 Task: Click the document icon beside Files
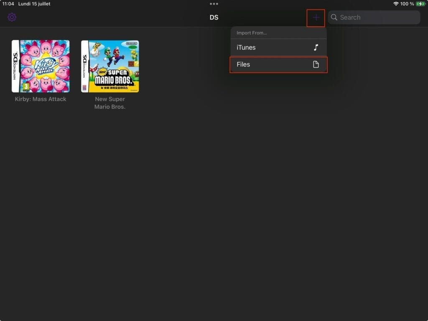[316, 64]
